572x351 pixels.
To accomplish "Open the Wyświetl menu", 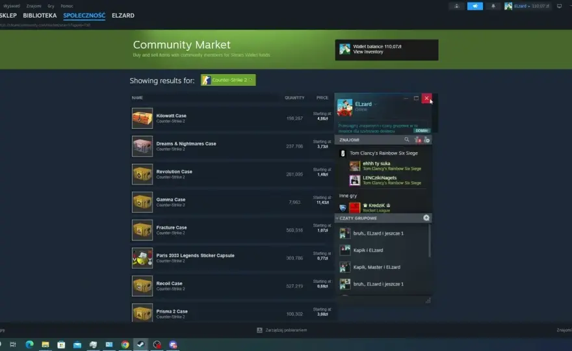I will tap(11, 6).
